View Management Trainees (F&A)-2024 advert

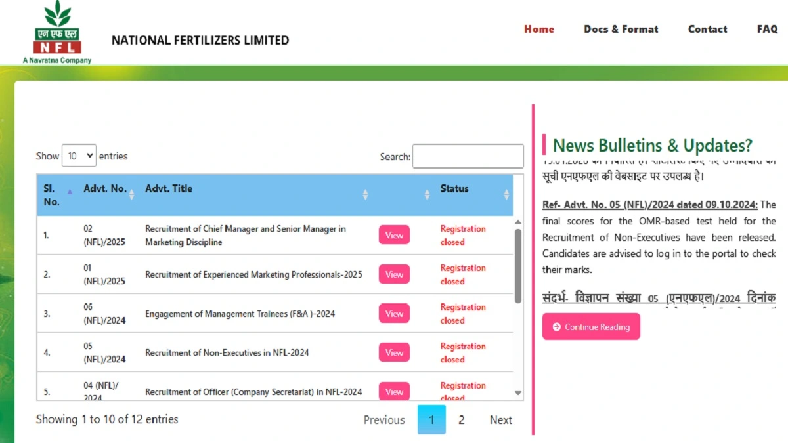pyautogui.click(x=394, y=314)
